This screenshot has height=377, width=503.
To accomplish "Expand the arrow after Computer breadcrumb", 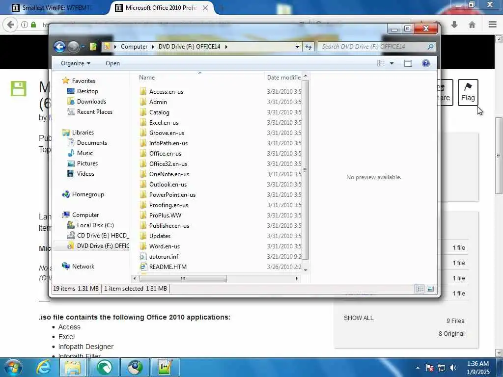I will [153, 47].
